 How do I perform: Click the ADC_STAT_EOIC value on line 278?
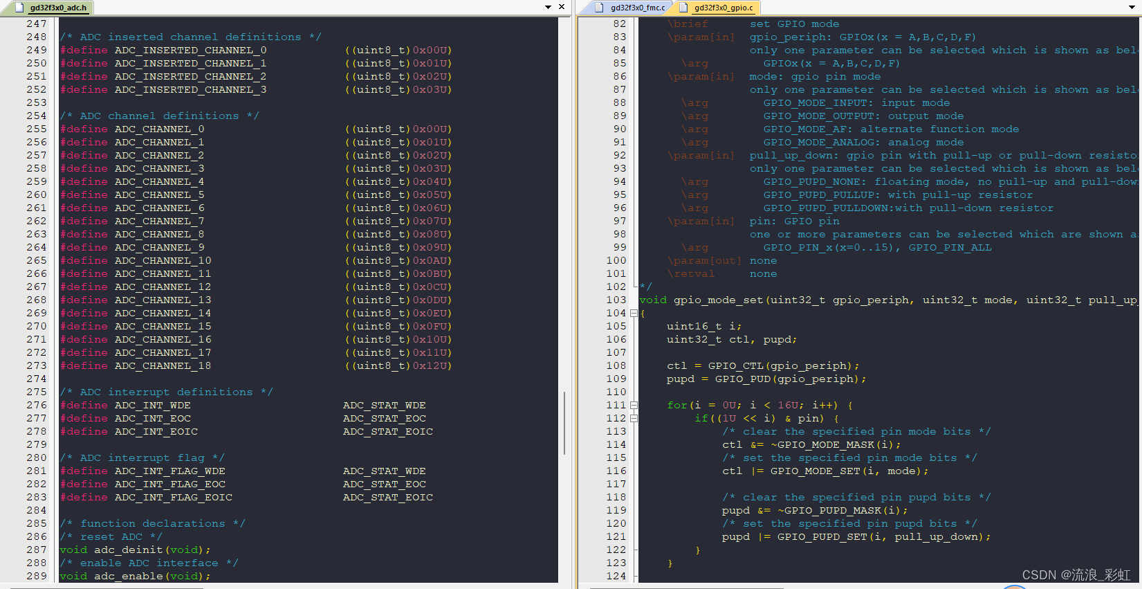(388, 432)
